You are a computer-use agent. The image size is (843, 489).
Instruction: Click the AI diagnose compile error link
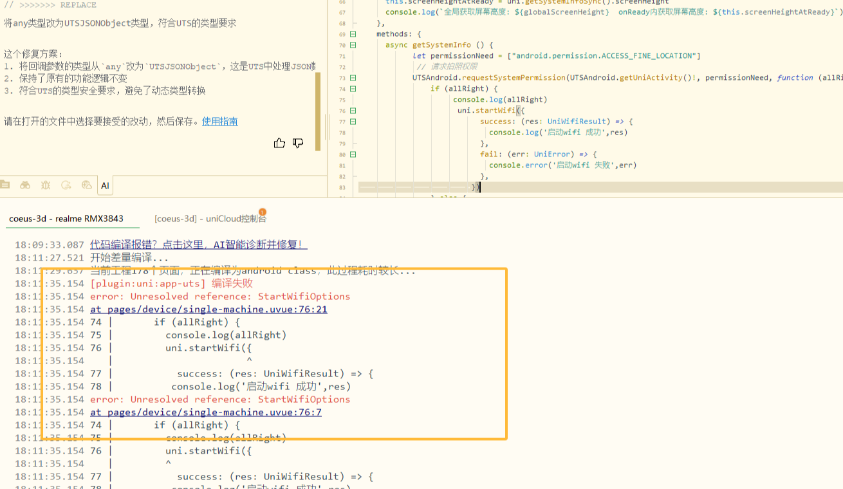pyautogui.click(x=198, y=244)
